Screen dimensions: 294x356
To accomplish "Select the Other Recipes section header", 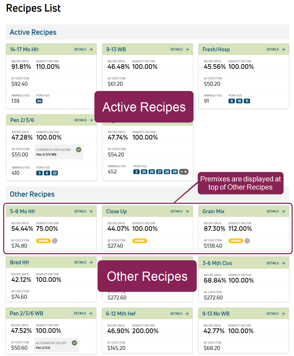I will (32, 194).
